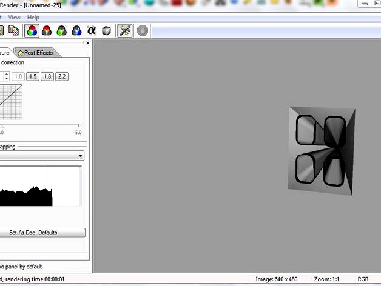Open the View menu

pyautogui.click(x=15, y=18)
